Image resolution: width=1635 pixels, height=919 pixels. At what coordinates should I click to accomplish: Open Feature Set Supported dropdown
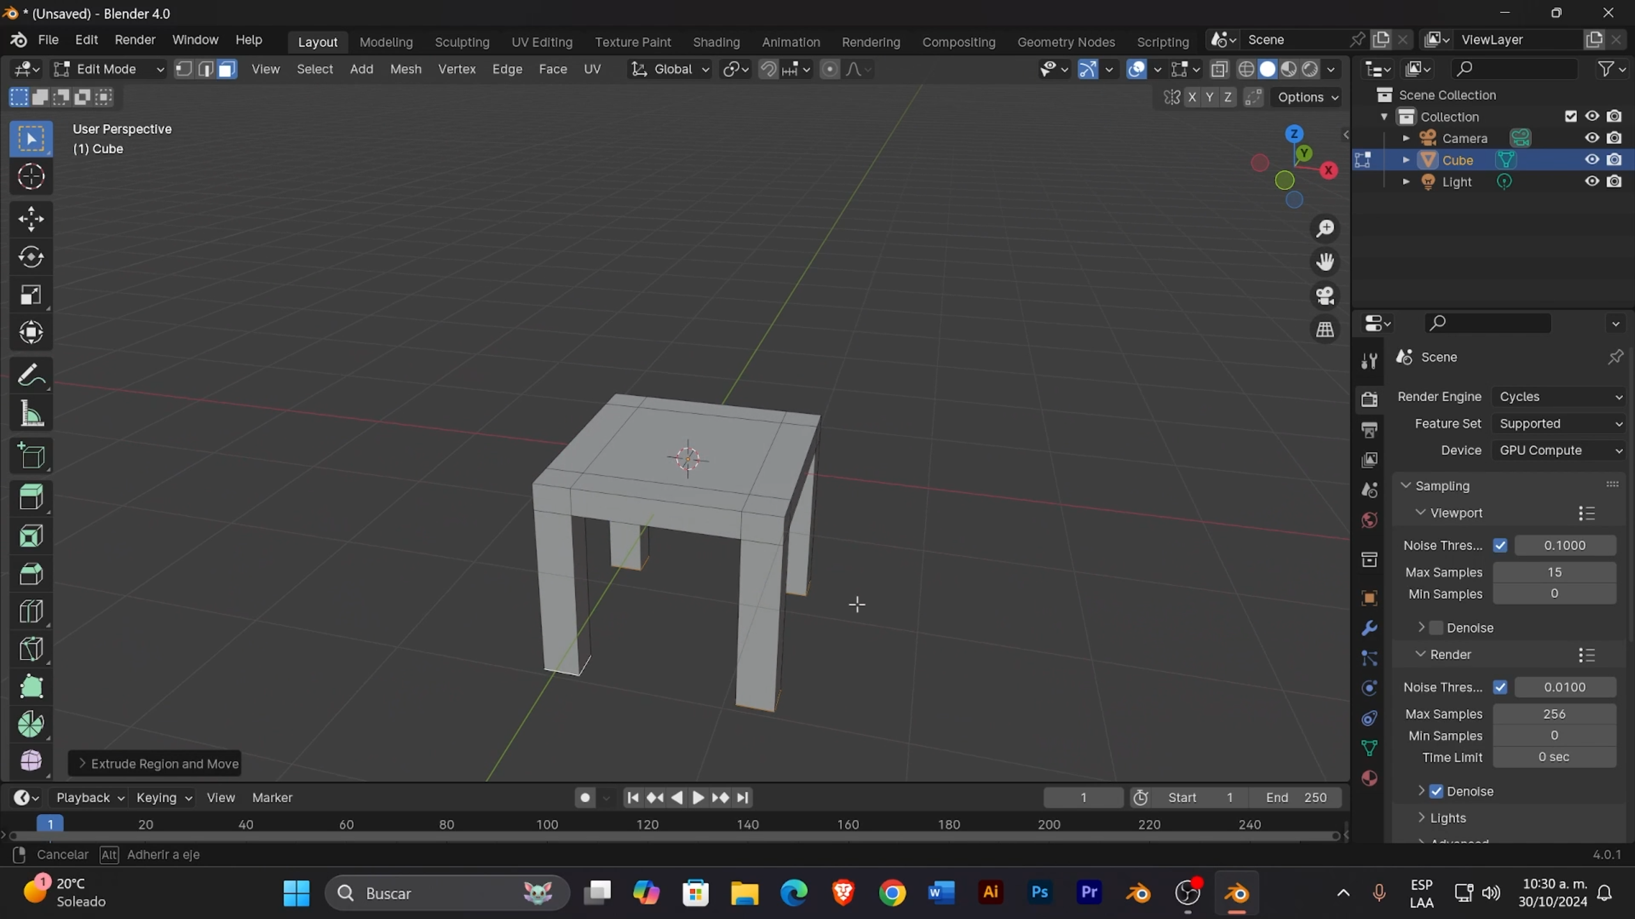[1560, 423]
